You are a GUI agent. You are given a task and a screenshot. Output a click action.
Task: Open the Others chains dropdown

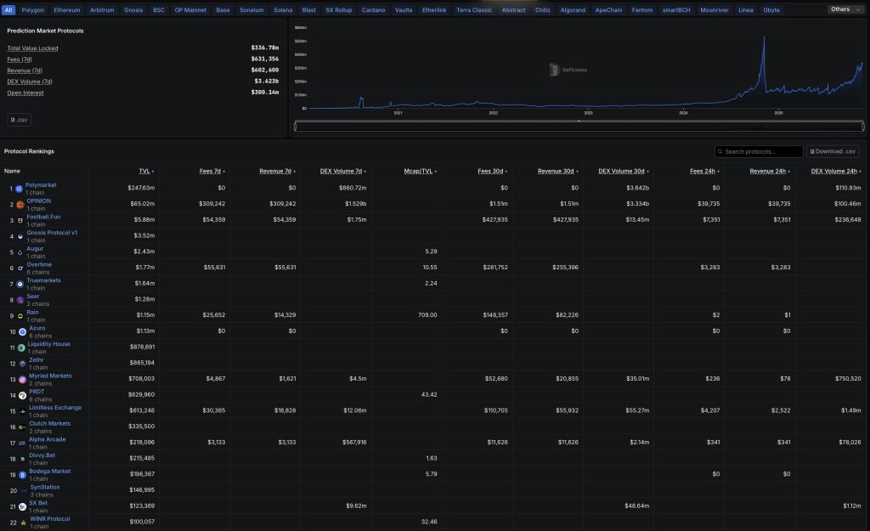843,9
